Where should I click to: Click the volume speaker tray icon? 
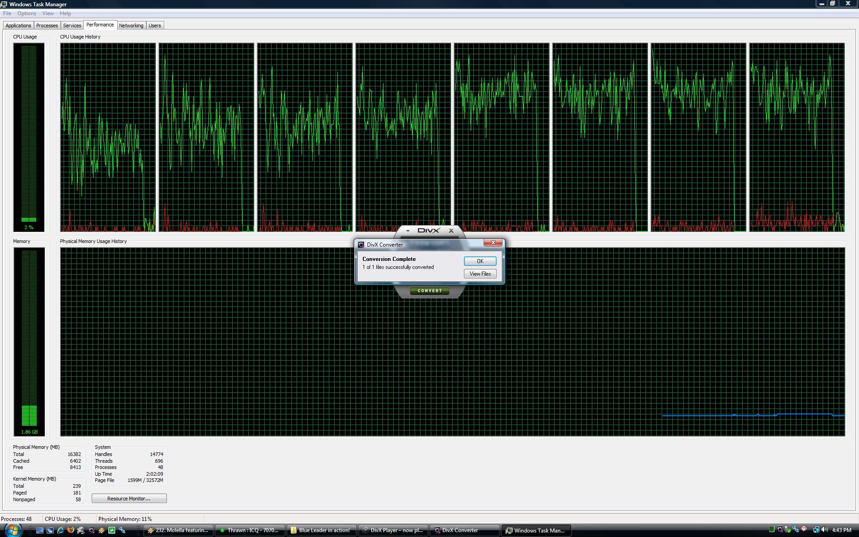[824, 530]
